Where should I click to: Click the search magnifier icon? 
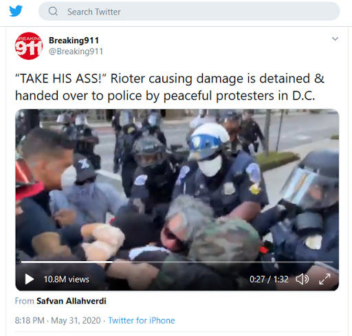point(53,11)
